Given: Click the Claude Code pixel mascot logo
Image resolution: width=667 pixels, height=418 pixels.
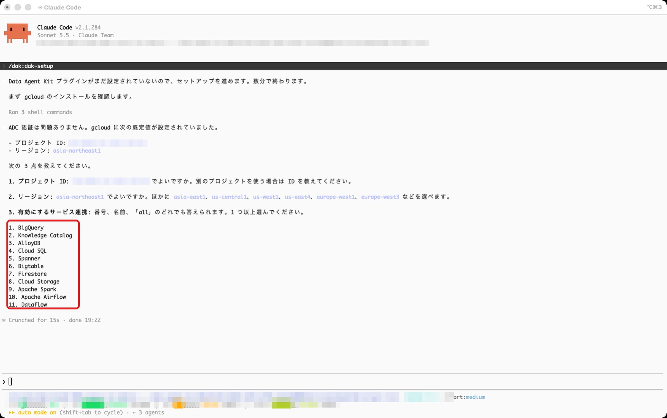Looking at the screenshot, I should pos(17,33).
